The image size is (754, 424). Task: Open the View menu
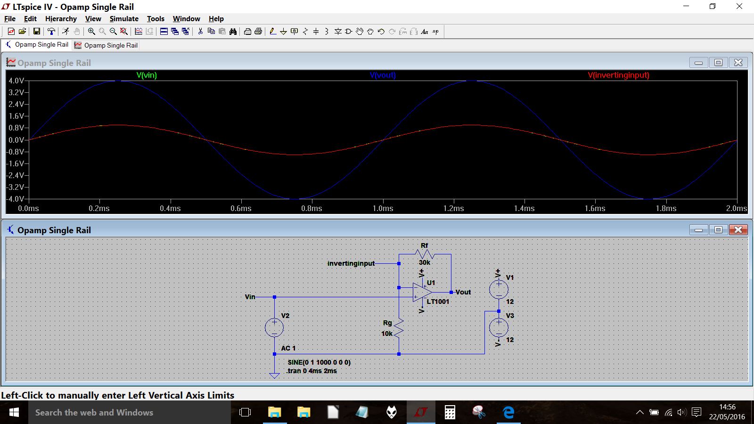click(x=93, y=19)
